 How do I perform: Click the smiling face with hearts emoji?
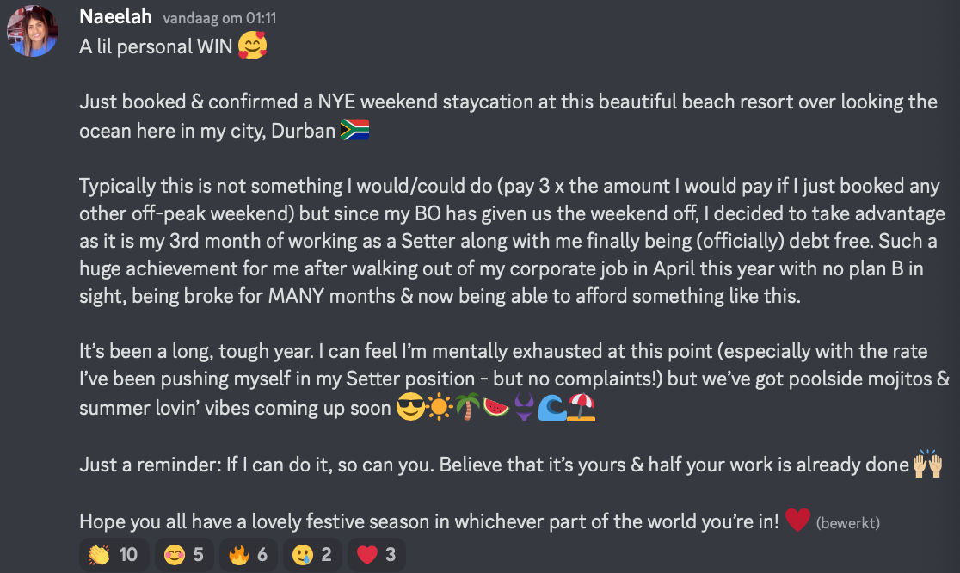click(252, 46)
